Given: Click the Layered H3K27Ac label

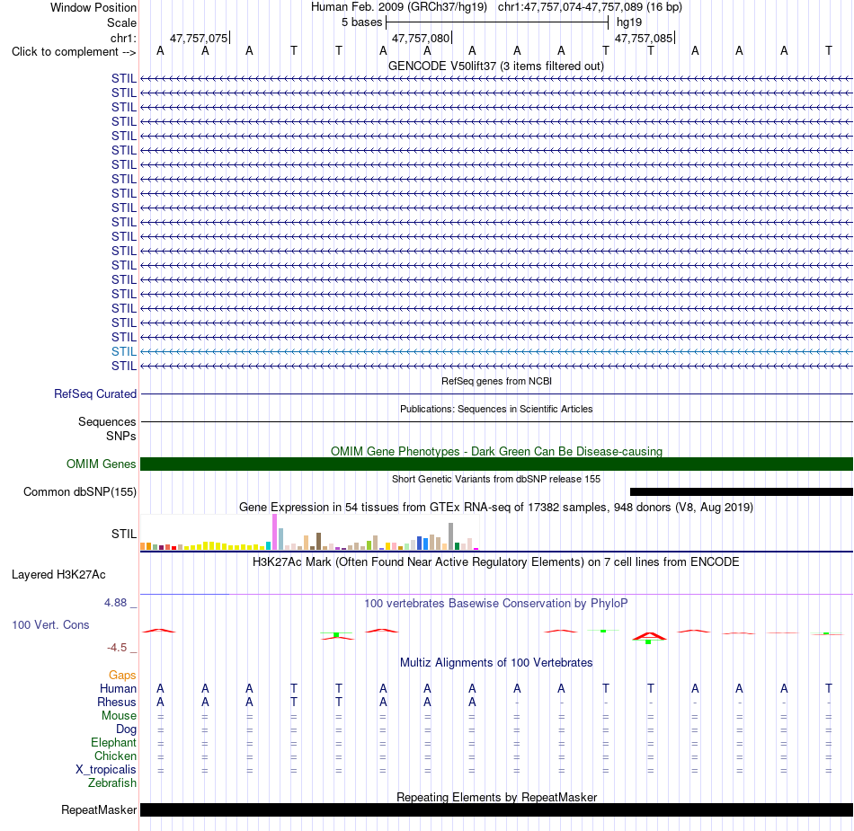Looking at the screenshot, I should (x=58, y=574).
